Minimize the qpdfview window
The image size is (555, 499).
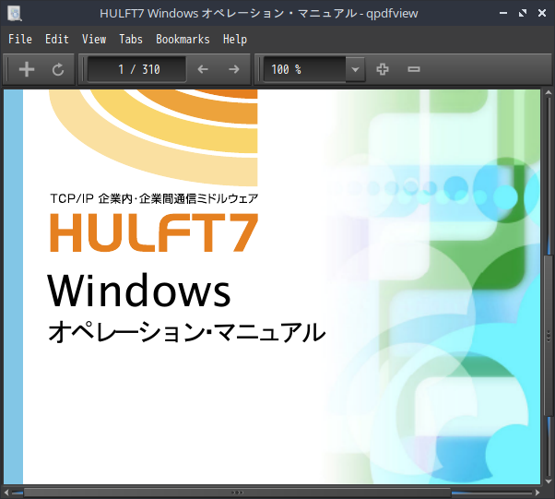click(x=503, y=14)
